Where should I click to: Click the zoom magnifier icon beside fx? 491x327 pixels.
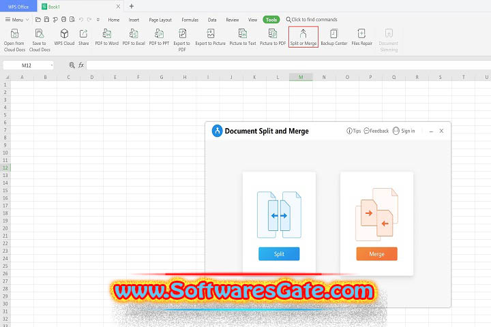72,65
